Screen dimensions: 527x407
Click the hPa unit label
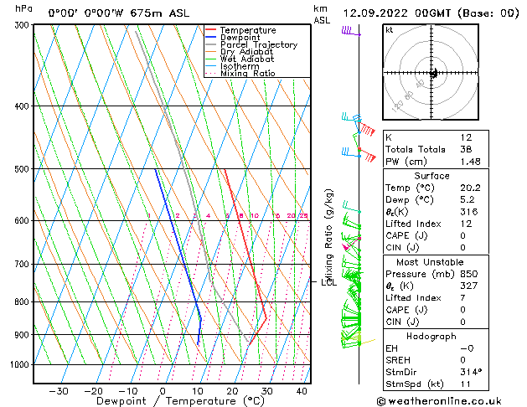(23, 8)
